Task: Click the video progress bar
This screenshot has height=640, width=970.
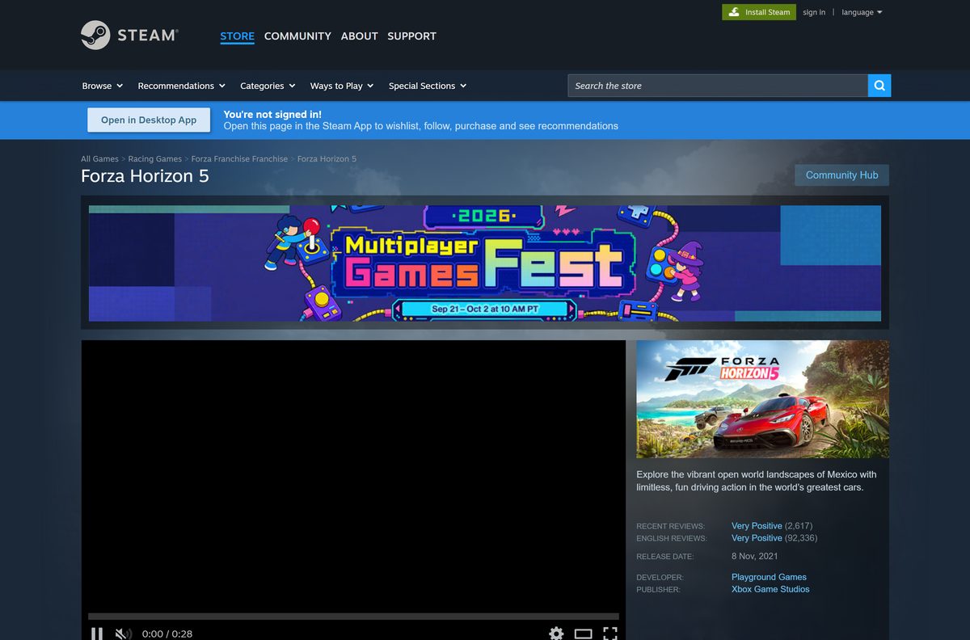Action: (353, 617)
